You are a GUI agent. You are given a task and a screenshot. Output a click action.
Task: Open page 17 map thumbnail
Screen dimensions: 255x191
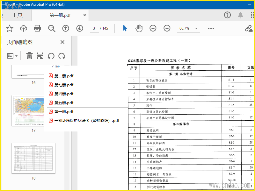click(x=28, y=110)
